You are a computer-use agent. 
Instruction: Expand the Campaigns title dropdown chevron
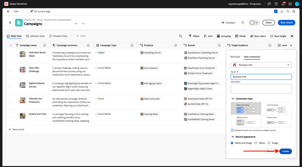pos(76,24)
